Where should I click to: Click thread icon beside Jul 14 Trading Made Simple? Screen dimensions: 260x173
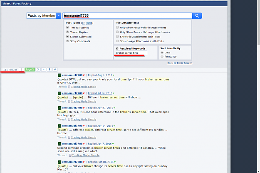pyautogui.click(x=69, y=101)
